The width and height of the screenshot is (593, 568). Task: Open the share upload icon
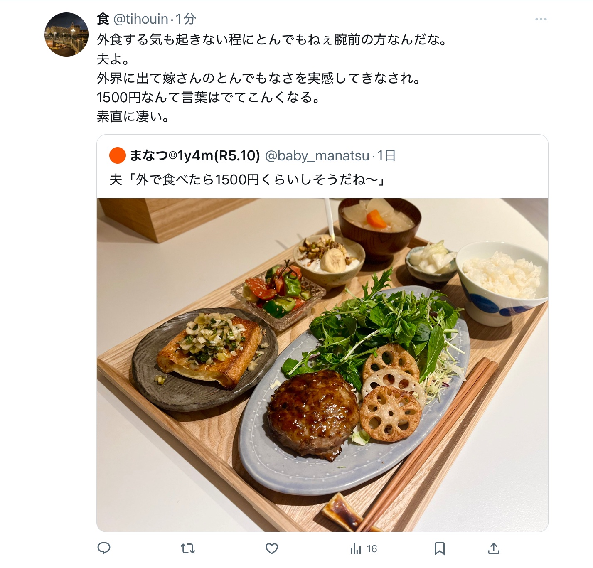pyautogui.click(x=493, y=548)
